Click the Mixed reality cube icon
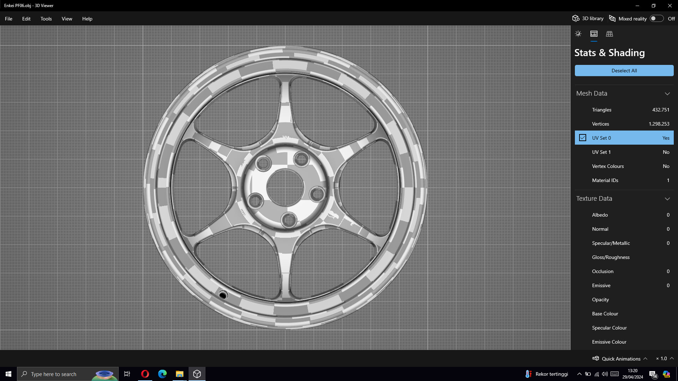 click(612, 18)
